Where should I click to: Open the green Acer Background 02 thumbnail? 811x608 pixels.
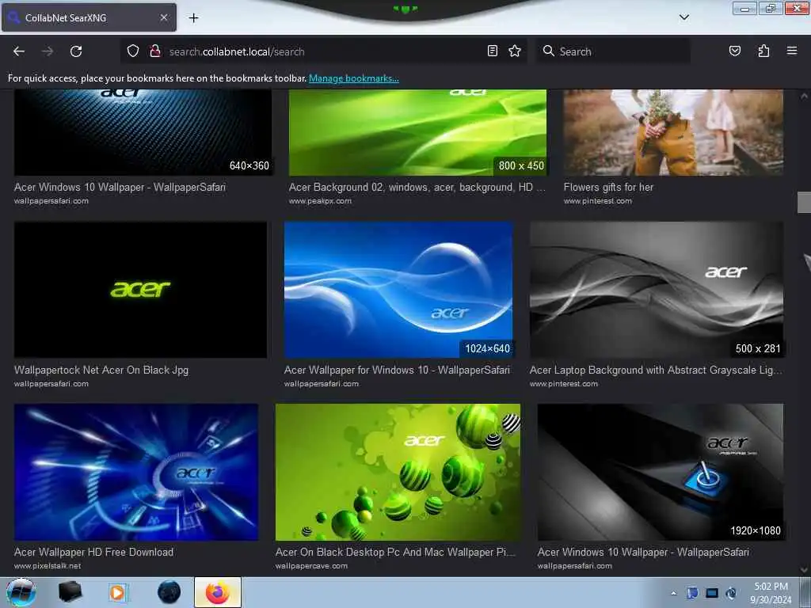(417, 132)
